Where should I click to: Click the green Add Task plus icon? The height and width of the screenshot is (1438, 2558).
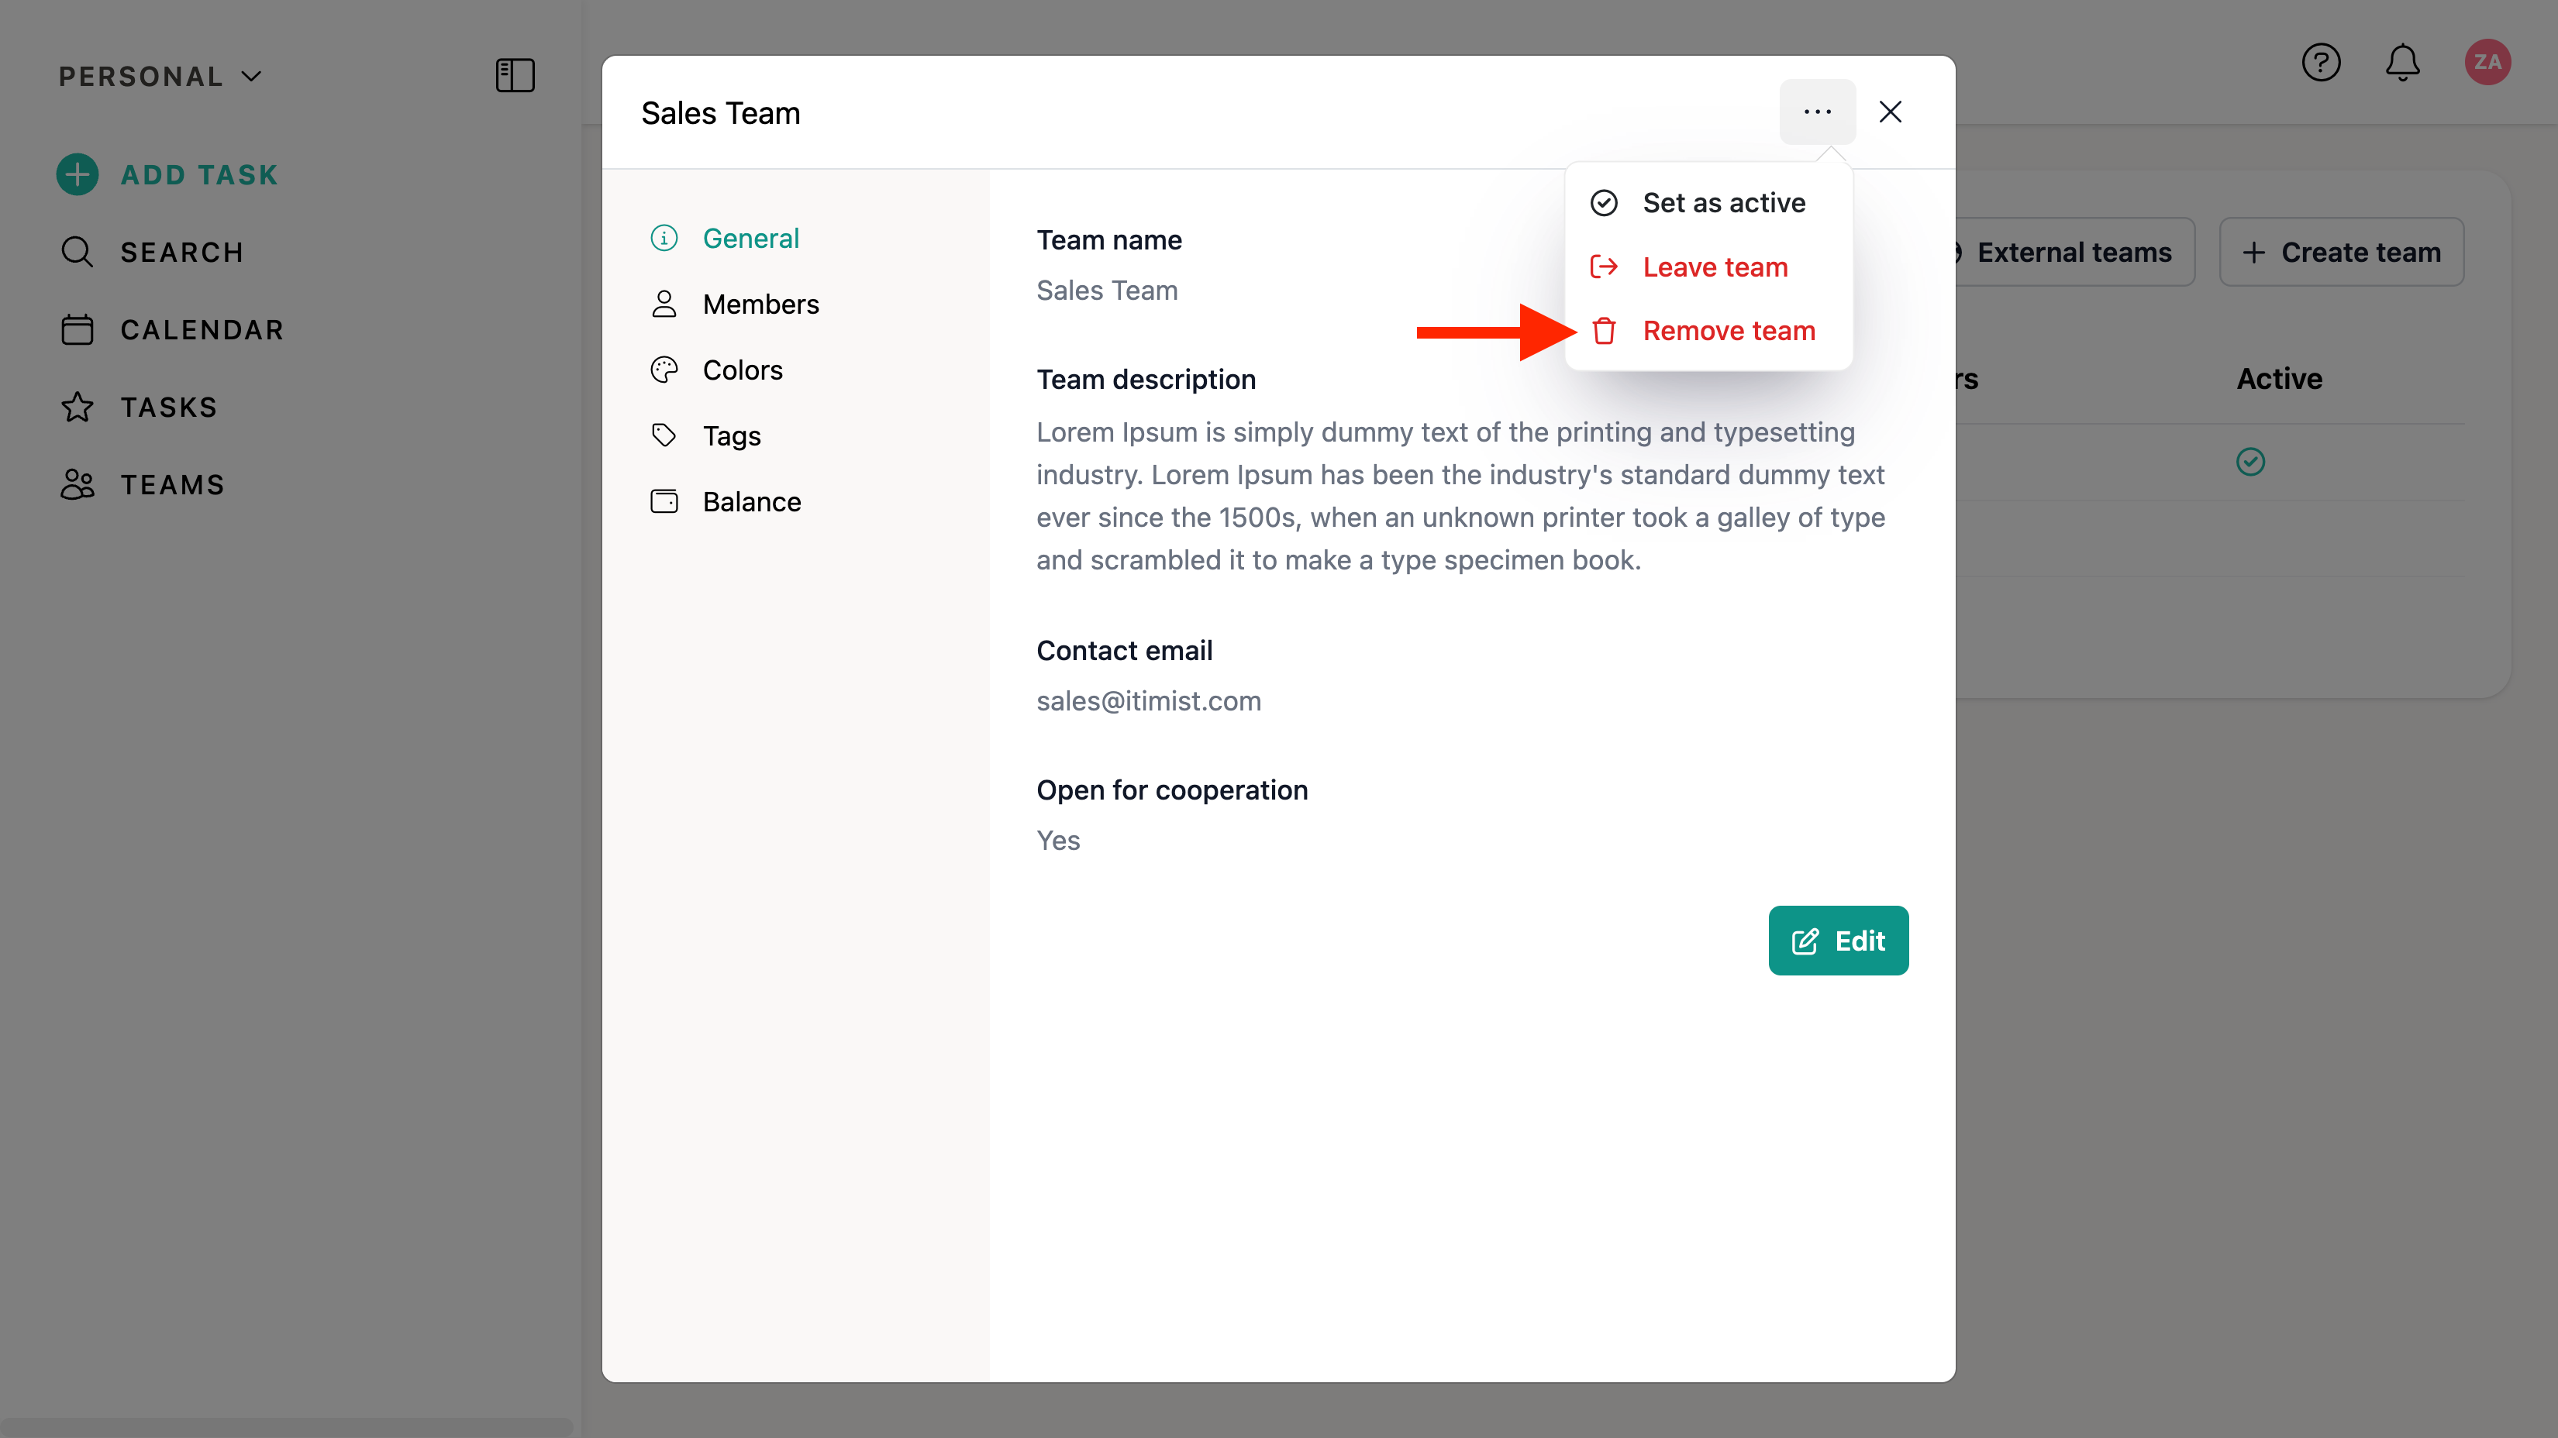pyautogui.click(x=78, y=174)
